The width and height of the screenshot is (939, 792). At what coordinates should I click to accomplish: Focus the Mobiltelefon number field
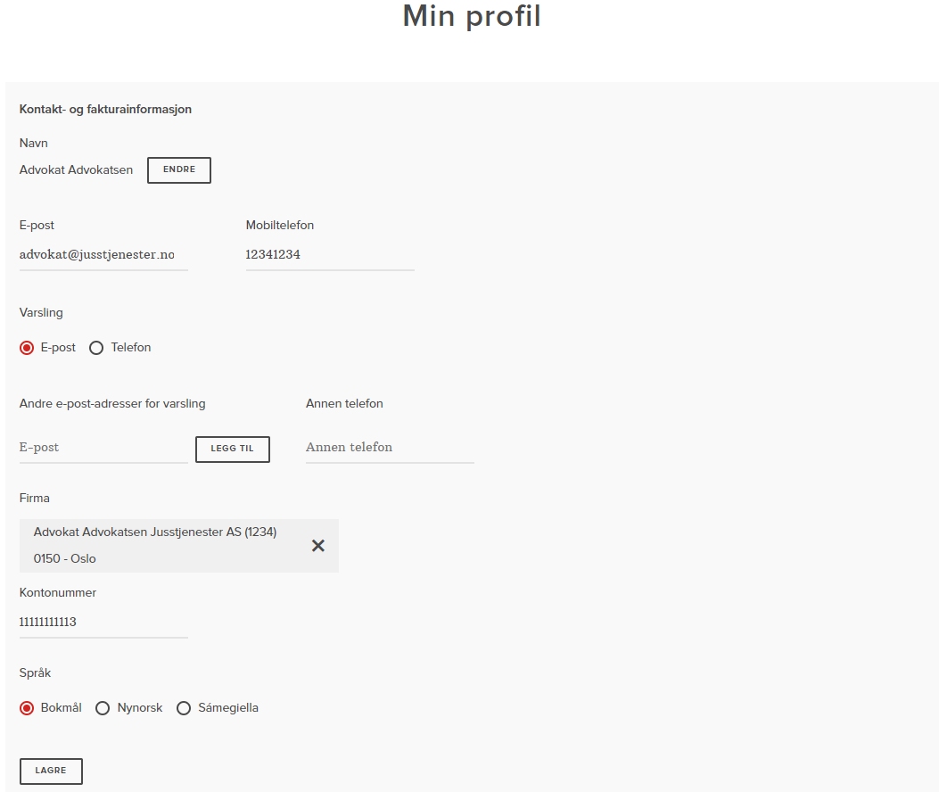330,255
